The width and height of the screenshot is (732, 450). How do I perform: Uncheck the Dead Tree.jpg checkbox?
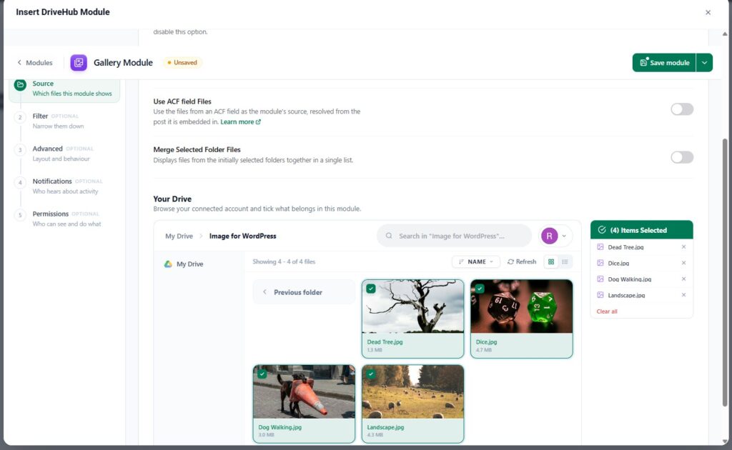pos(371,289)
